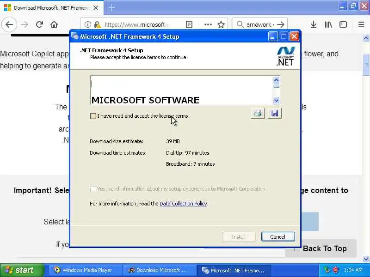Toggle reader view in Firefox
Screen dimensions: 370x277
189,24
